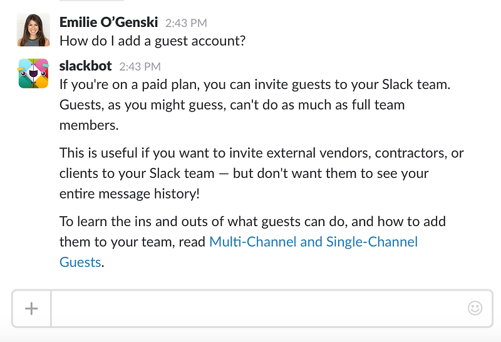Select the text "Guests, as you might guess"
This screenshot has width=501, height=342.
point(132,105)
